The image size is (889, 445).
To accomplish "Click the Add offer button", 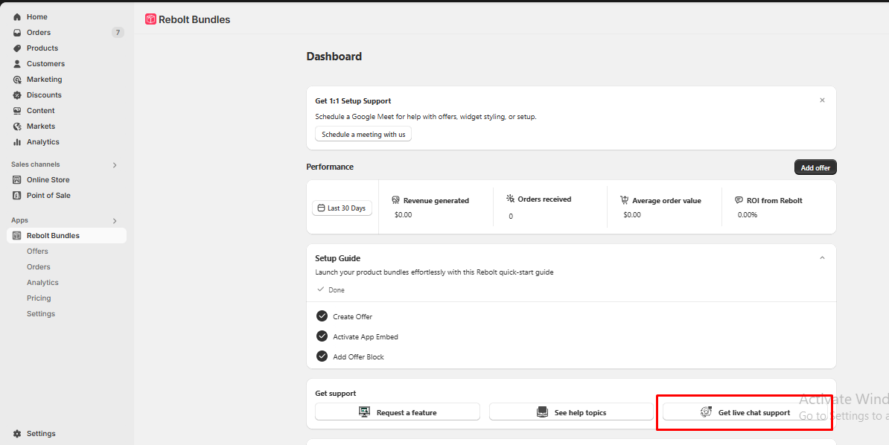I will click(815, 167).
